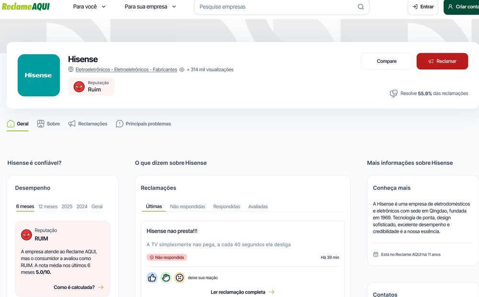
Task: Open the Principais problemas tab
Action: (143, 124)
